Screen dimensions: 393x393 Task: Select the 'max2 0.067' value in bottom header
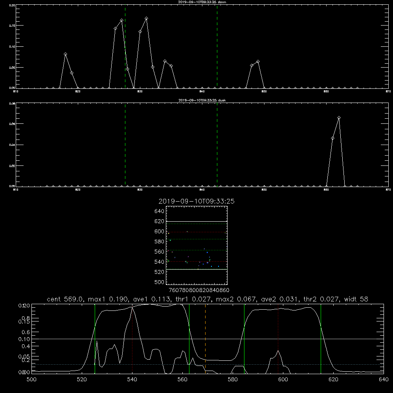236,299
